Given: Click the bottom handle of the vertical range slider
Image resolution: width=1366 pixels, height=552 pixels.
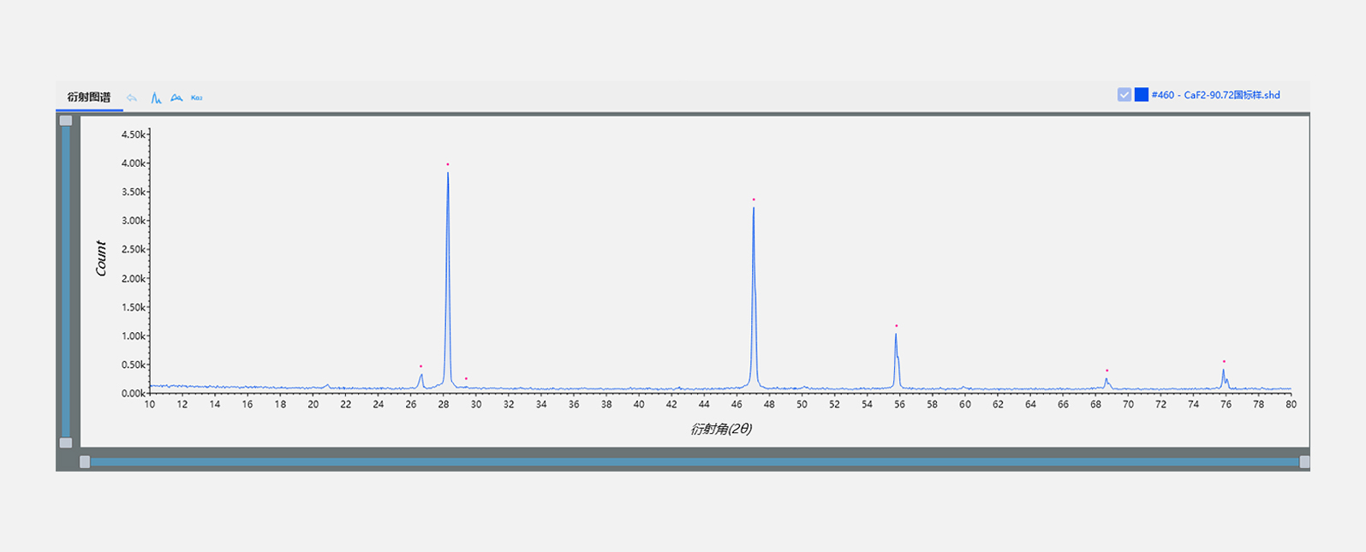Looking at the screenshot, I should (x=66, y=442).
